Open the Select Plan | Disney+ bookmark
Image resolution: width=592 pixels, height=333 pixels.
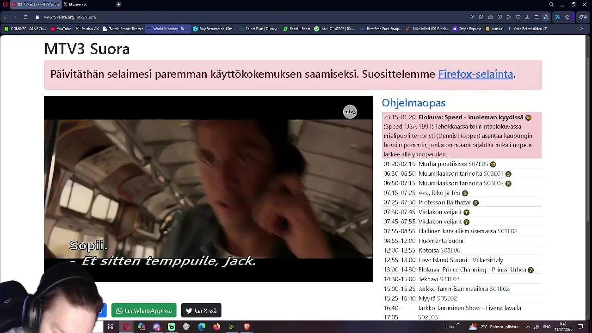(259, 29)
